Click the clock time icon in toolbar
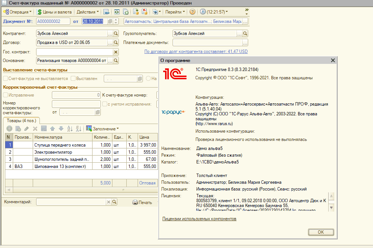Viewport: 373px width, 248px height. pyautogui.click(x=203, y=12)
